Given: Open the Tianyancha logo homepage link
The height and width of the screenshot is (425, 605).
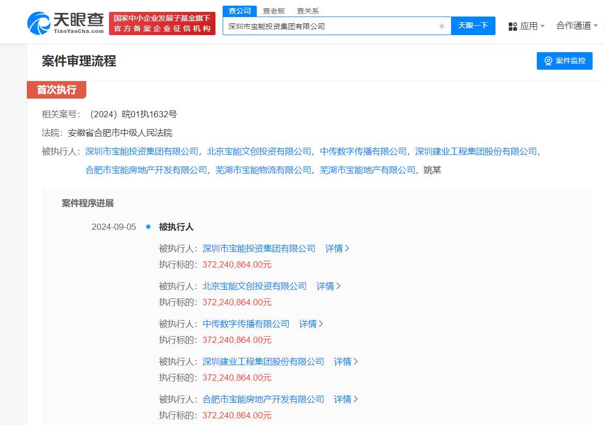Looking at the screenshot, I should [x=66, y=23].
